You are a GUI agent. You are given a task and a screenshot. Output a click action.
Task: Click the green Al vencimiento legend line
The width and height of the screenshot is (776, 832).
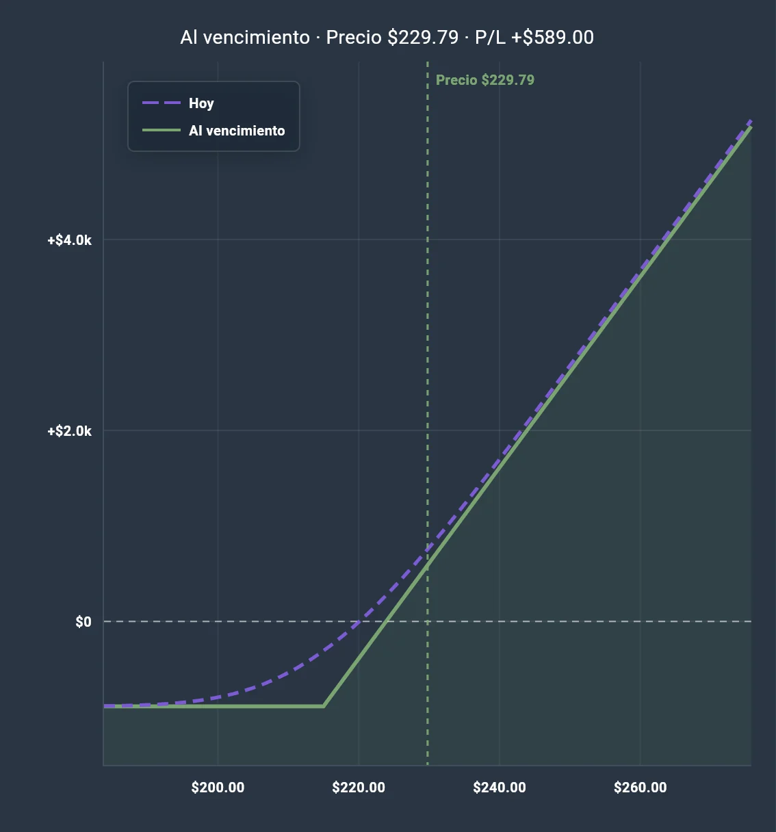(161, 131)
